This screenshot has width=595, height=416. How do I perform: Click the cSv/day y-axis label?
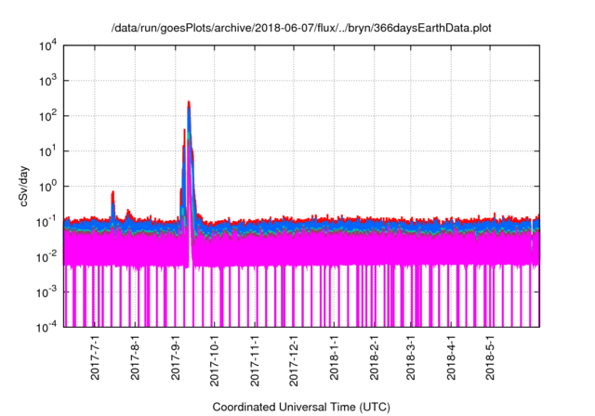click(x=24, y=186)
